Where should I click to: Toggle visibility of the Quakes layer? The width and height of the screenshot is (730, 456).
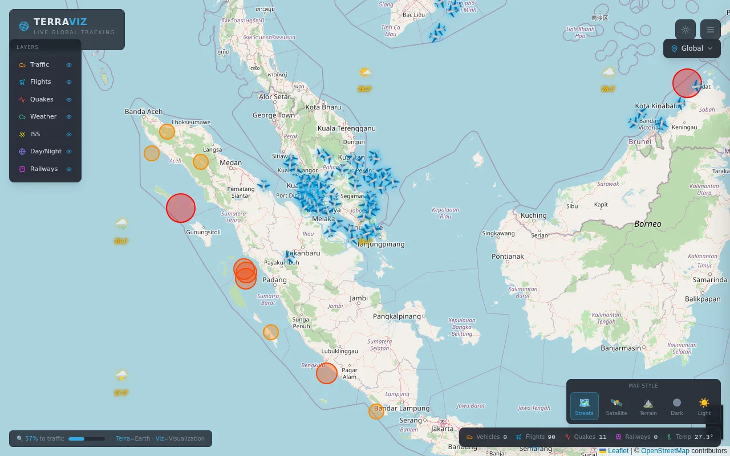pyautogui.click(x=69, y=100)
